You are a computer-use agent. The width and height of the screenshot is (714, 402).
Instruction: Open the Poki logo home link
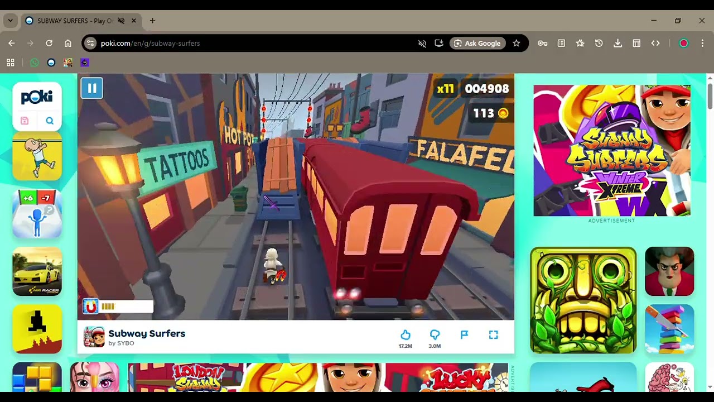pyautogui.click(x=37, y=97)
